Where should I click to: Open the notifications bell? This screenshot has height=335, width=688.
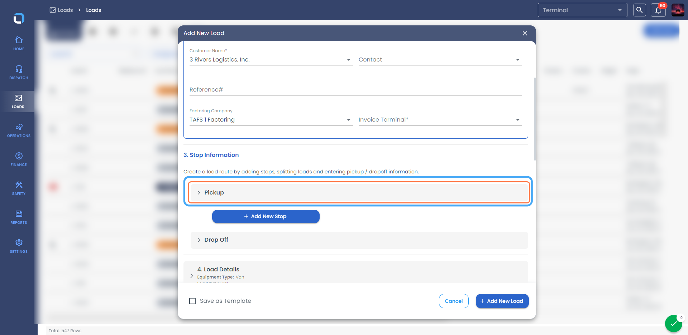pyautogui.click(x=658, y=10)
